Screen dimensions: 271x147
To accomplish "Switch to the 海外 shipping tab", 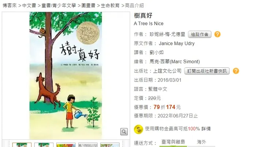I will (x=201, y=142).
